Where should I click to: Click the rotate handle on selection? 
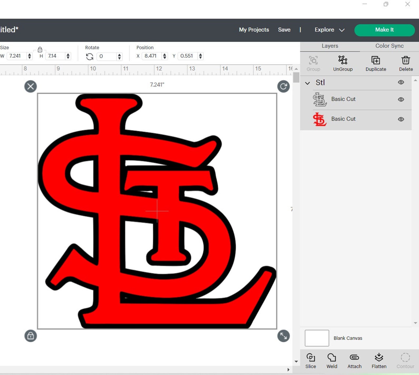pos(284,86)
